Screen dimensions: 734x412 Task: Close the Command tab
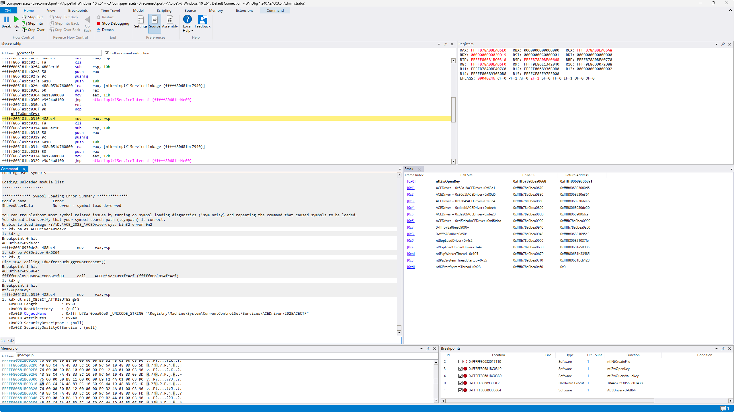click(x=24, y=169)
